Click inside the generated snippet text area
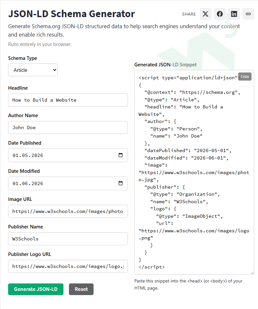 pos(194,172)
